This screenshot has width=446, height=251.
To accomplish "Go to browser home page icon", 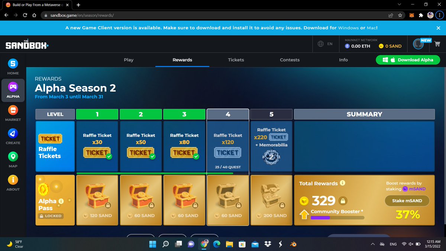I will (x=34, y=15).
